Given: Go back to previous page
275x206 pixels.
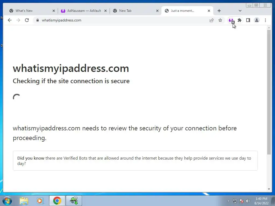Looking at the screenshot, I should (10, 20).
